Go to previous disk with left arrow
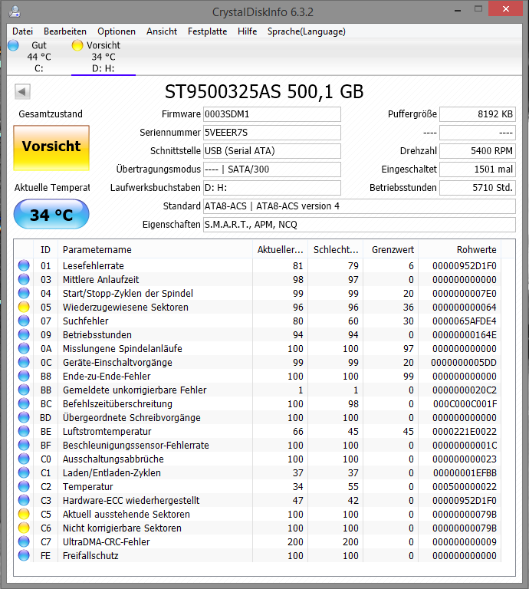529x589 pixels. pos(22,91)
